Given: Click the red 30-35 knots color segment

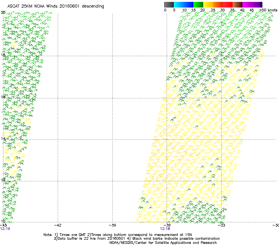Looking at the screenshot, I should click(x=228, y=5).
